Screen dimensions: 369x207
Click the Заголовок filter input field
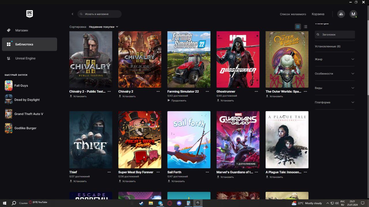pos(335,34)
